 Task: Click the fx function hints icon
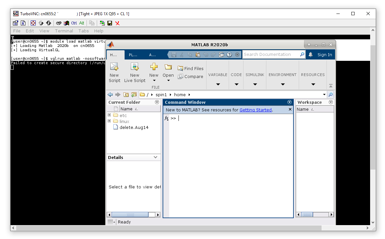(166, 118)
